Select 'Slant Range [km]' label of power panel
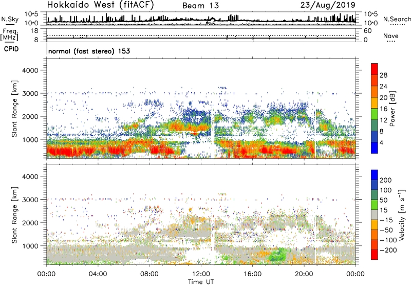This screenshot has width=411, height=285. (x=14, y=109)
